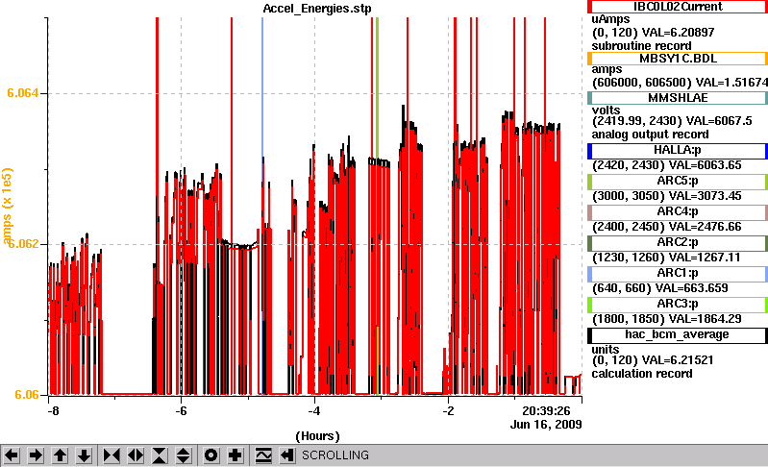This screenshot has height=467, width=768.
Task: Click the 'calculation record' description text
Action: (642, 374)
